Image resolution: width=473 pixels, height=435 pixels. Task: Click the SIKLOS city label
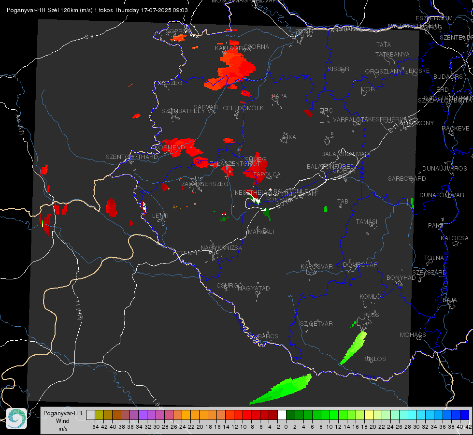click(375, 359)
